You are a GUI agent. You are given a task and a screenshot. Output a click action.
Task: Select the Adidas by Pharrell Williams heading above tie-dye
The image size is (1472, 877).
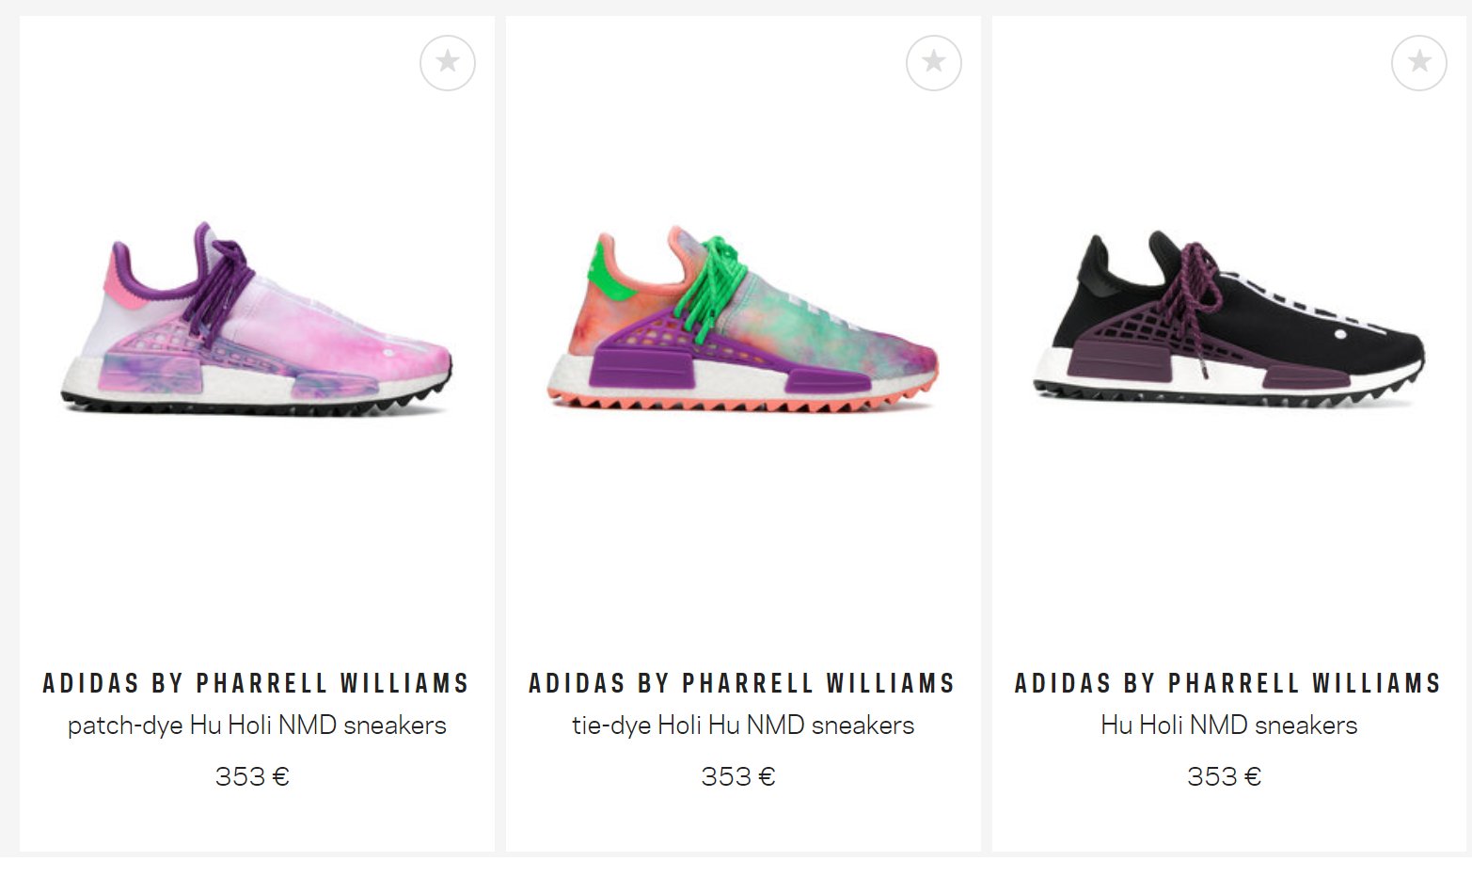tap(743, 683)
